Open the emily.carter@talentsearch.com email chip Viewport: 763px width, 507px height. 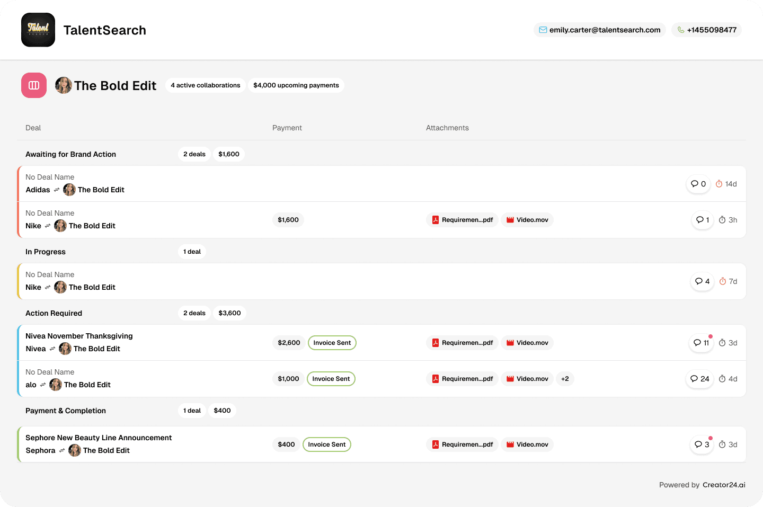point(600,30)
